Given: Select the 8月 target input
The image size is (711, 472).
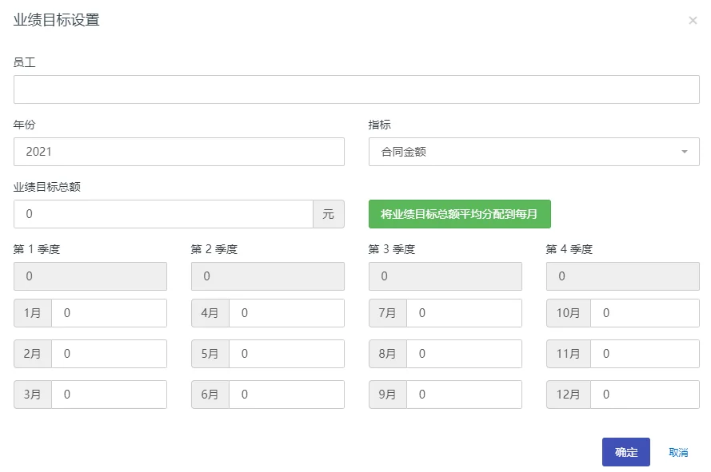Looking at the screenshot, I should click(465, 354).
